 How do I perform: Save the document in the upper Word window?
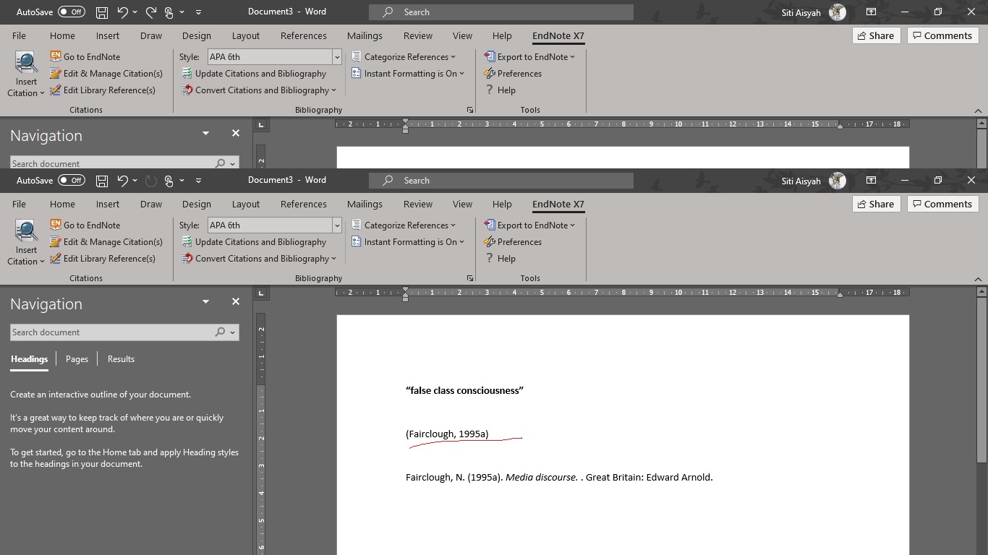tap(102, 12)
